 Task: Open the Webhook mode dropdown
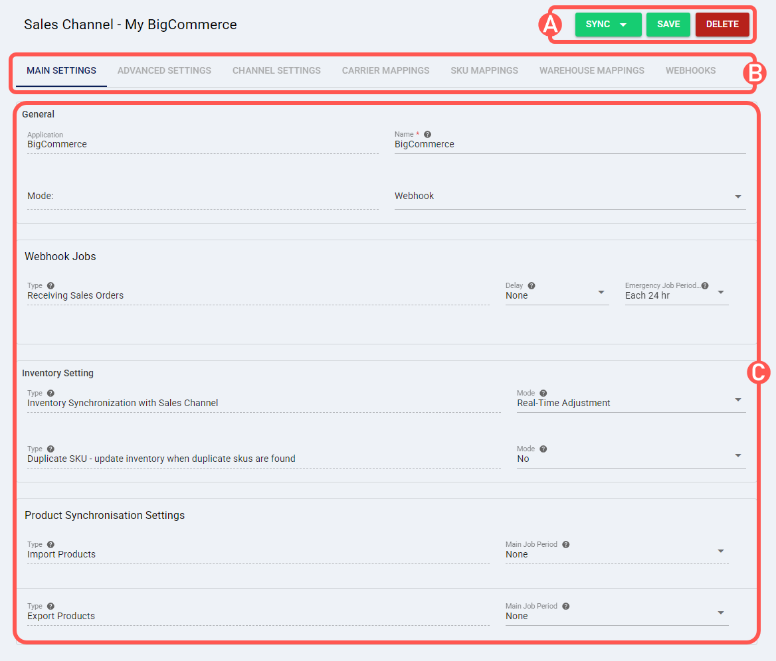[x=738, y=196]
